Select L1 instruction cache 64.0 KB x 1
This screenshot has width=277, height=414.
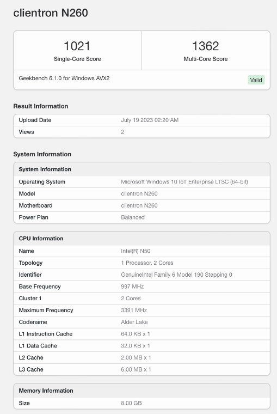(x=136, y=334)
